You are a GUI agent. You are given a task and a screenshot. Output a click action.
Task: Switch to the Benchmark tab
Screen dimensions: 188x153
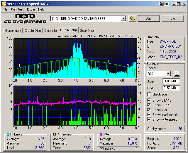pos(13,31)
